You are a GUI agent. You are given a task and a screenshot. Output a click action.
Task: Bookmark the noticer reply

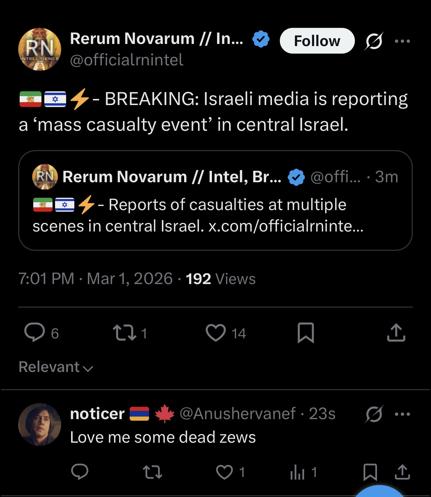pos(370,472)
